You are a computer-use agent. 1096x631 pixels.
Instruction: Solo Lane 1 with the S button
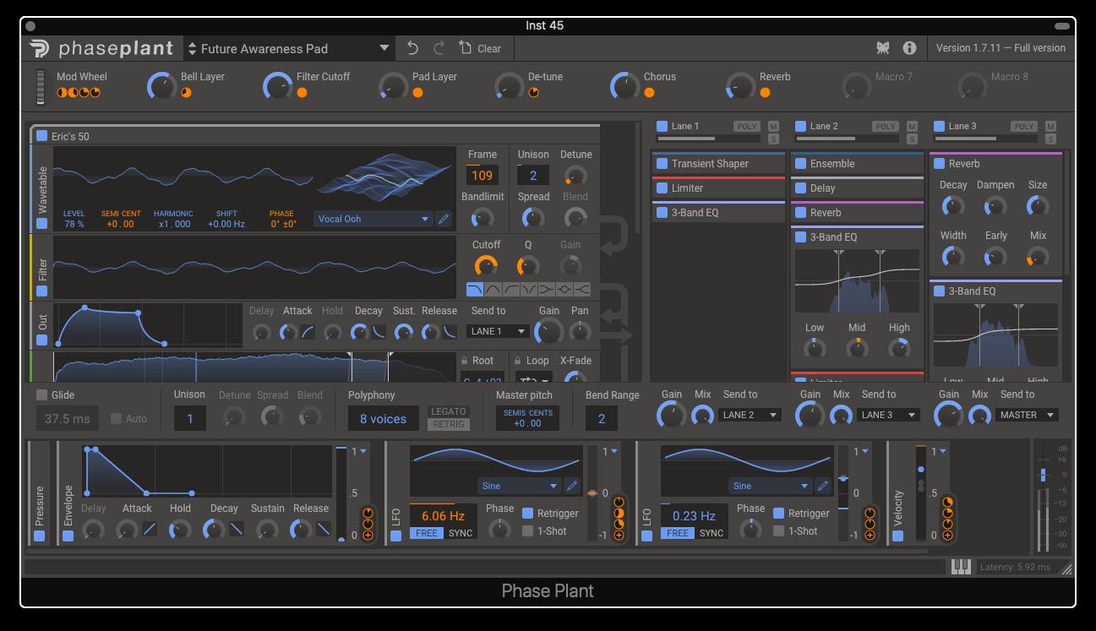point(773,139)
